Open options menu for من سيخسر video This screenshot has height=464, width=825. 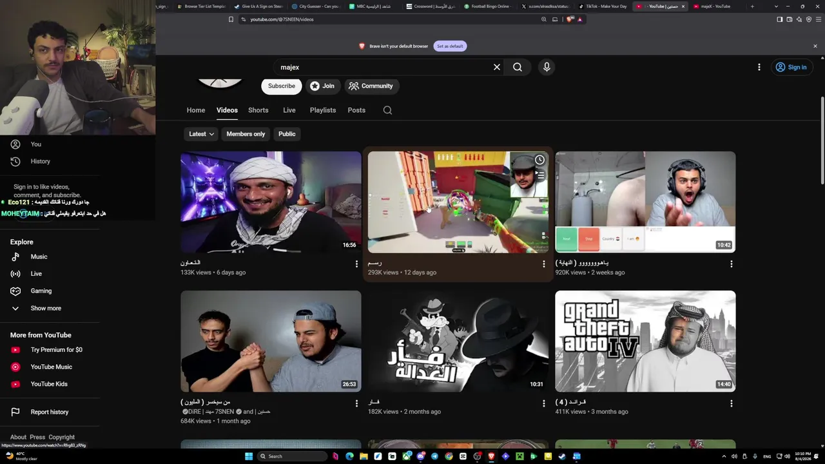(356, 403)
